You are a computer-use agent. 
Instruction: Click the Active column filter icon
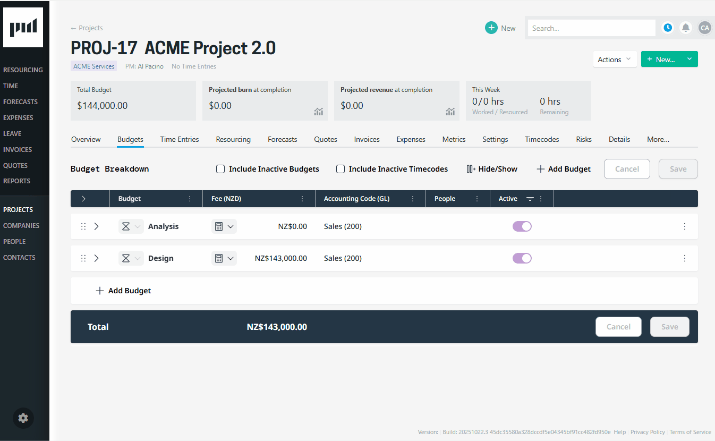click(530, 199)
